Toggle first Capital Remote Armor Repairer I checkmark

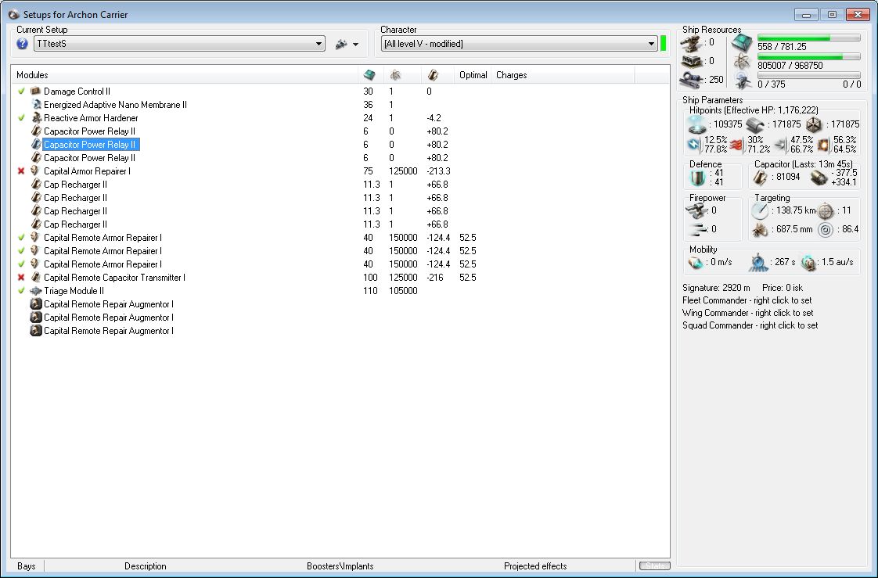click(21, 238)
